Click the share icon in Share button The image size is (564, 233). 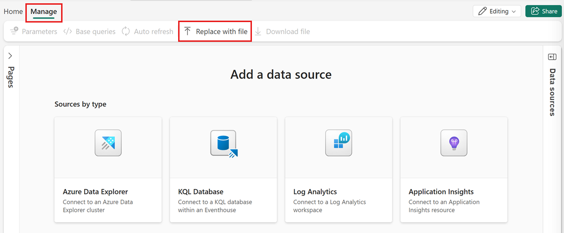point(534,11)
